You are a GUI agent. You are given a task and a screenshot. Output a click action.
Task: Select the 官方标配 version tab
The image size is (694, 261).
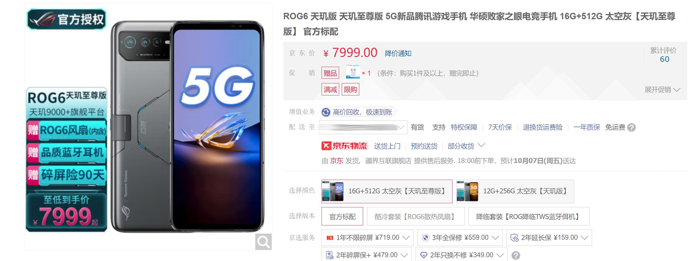point(342,216)
